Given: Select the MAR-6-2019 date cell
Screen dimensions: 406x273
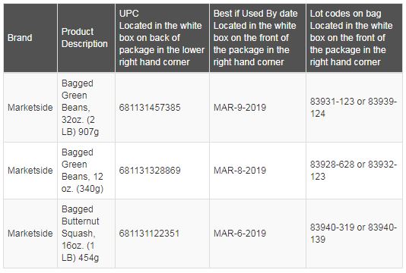Looking at the screenshot, I should tap(258, 234).
